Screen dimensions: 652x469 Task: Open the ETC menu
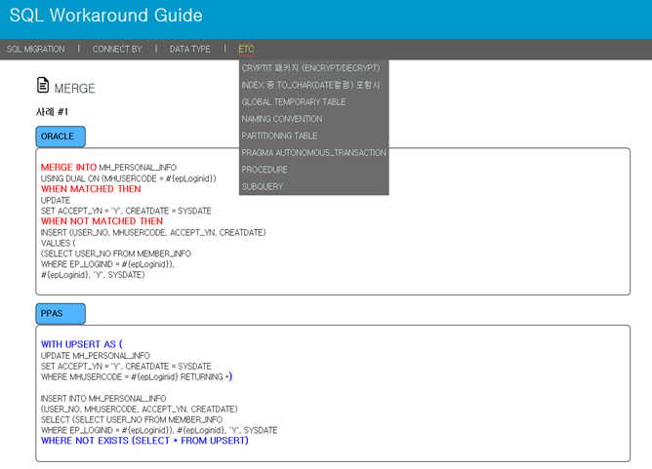coord(246,49)
